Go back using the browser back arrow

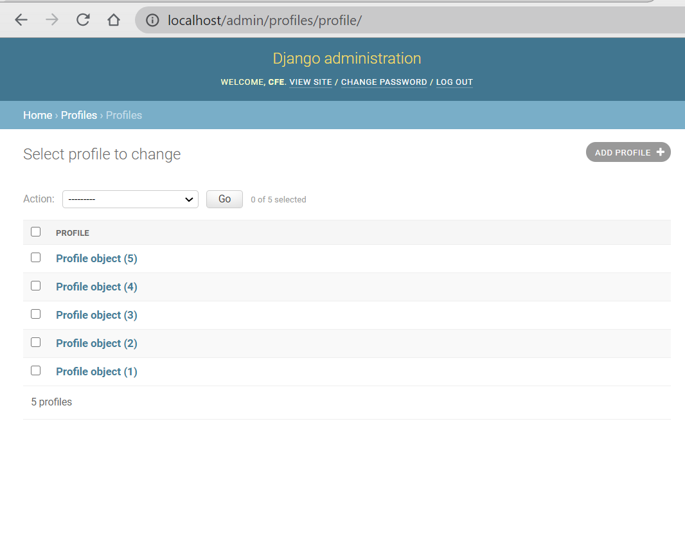21,20
